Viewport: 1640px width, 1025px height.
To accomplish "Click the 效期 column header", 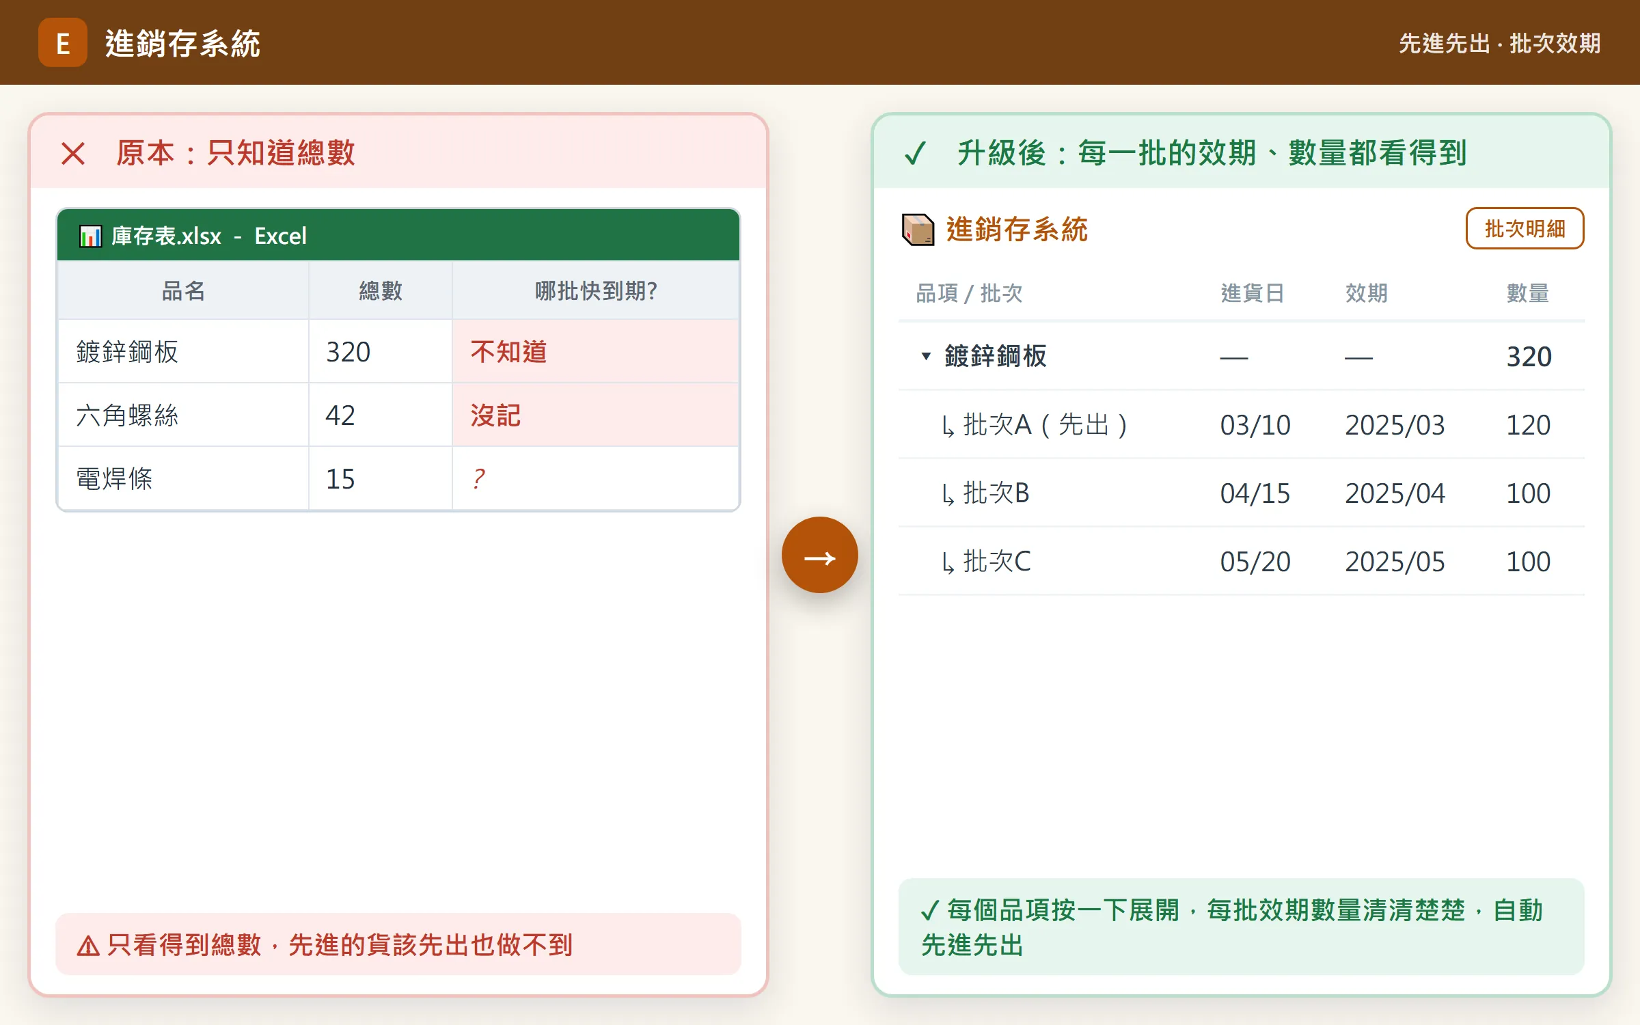I will (1366, 293).
